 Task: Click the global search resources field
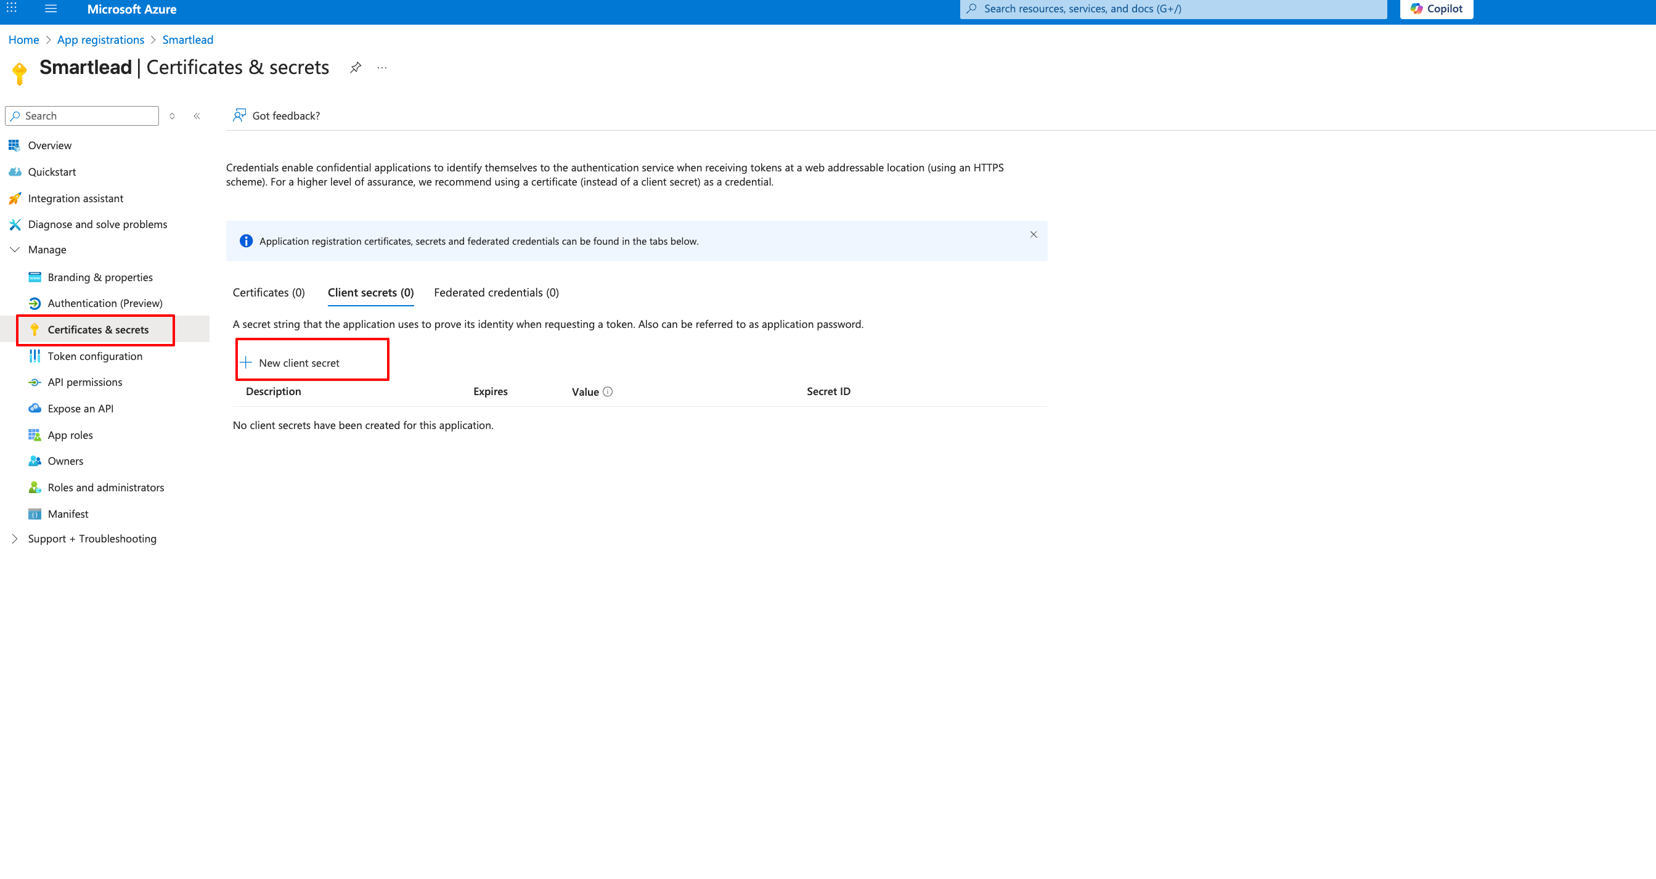(1173, 9)
